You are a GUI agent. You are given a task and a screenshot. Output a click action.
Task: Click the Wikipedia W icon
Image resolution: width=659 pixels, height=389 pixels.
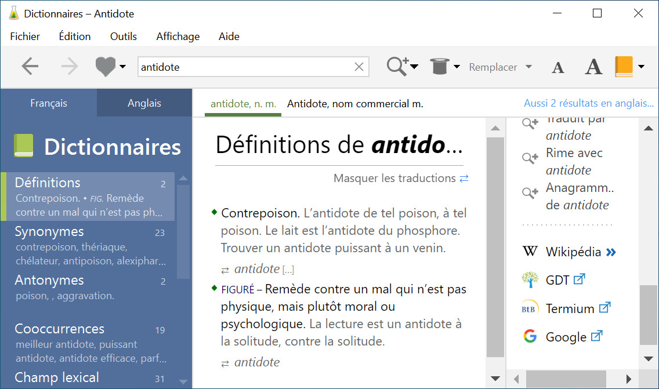[x=530, y=251]
